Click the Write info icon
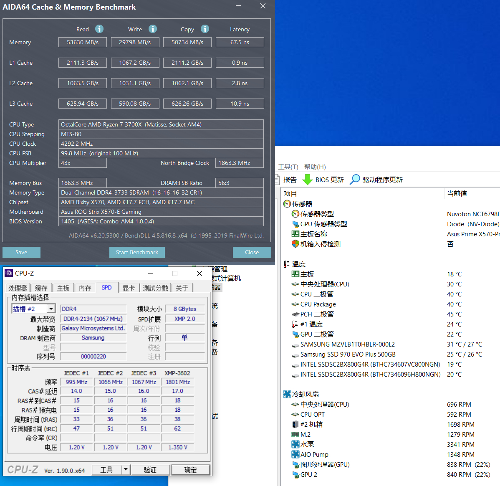The image size is (500, 486). [x=153, y=29]
